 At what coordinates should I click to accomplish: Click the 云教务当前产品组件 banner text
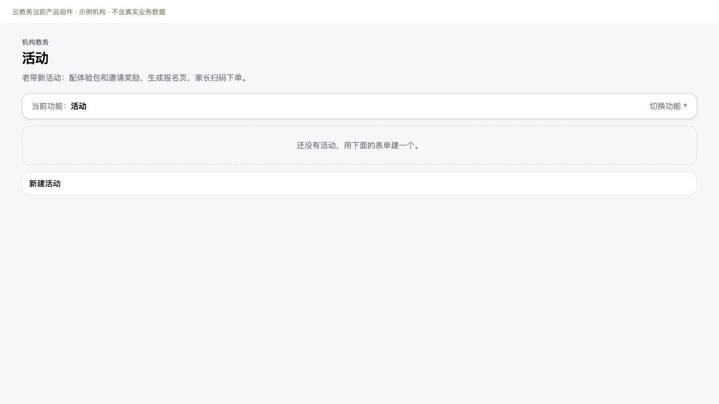[89, 12]
